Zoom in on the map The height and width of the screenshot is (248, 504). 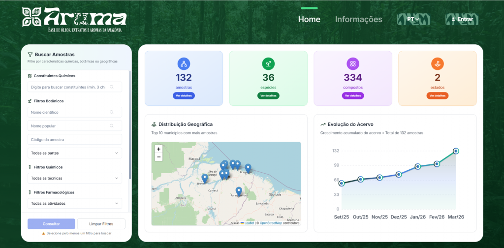point(158,149)
